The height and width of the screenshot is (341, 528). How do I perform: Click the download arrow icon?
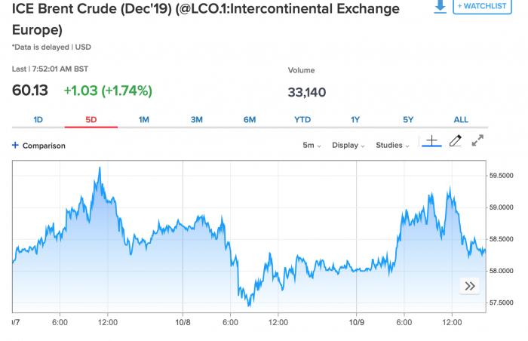click(x=441, y=5)
